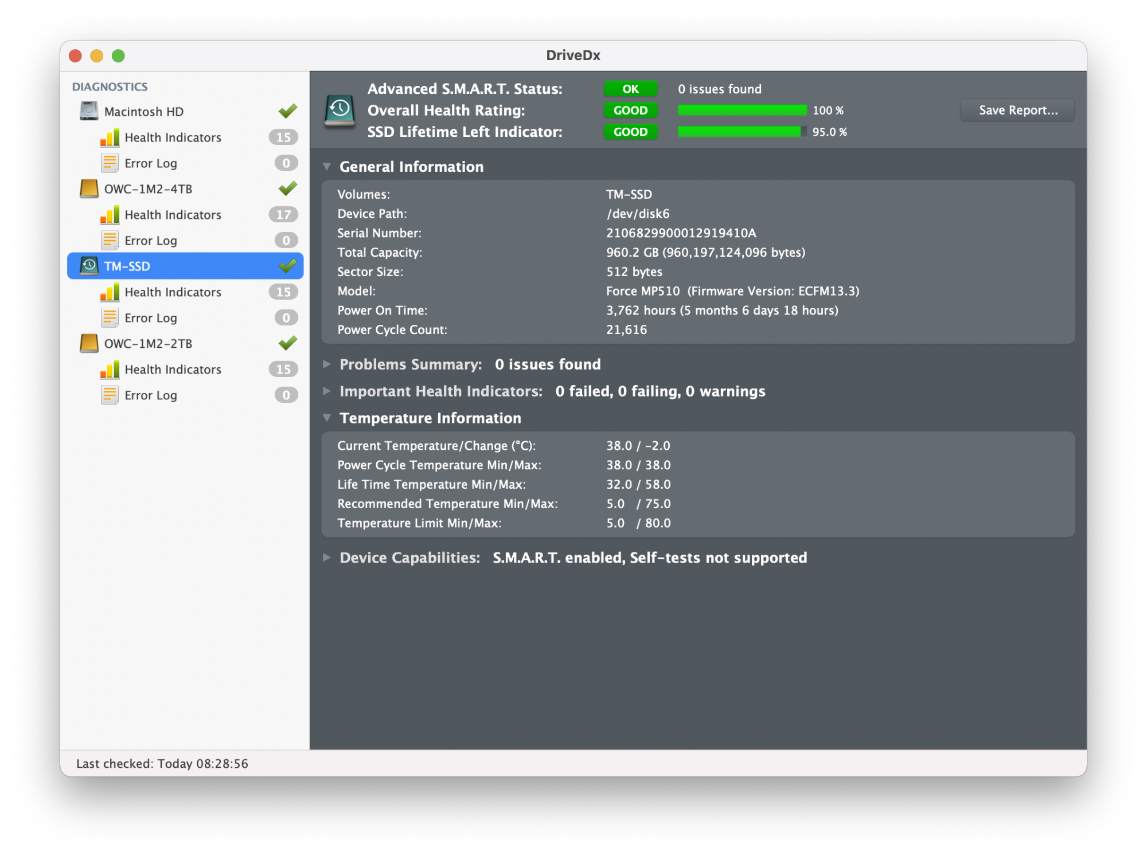Click the SSD Lifetime Left progress bar
The height and width of the screenshot is (856, 1147).
742,132
